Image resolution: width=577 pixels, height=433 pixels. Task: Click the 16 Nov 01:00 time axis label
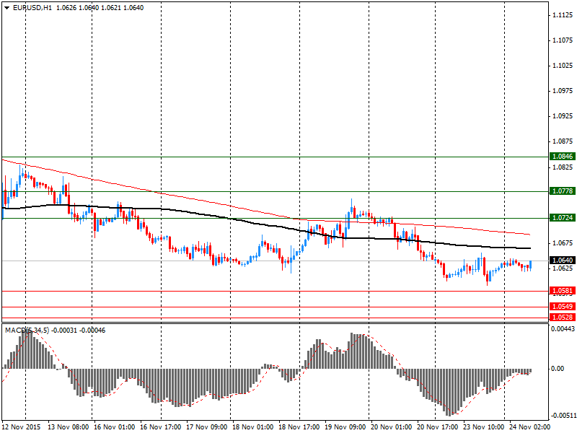[x=114, y=427]
